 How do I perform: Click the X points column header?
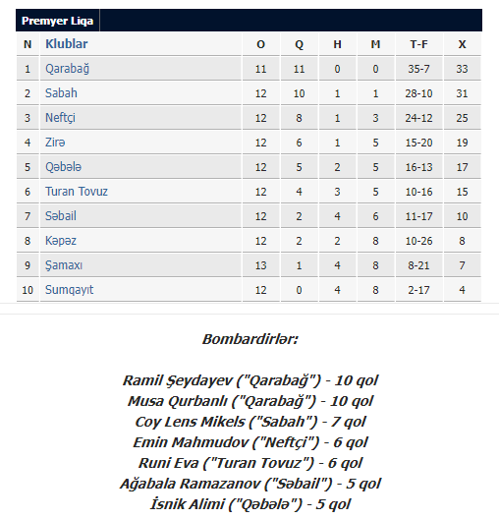(x=463, y=44)
